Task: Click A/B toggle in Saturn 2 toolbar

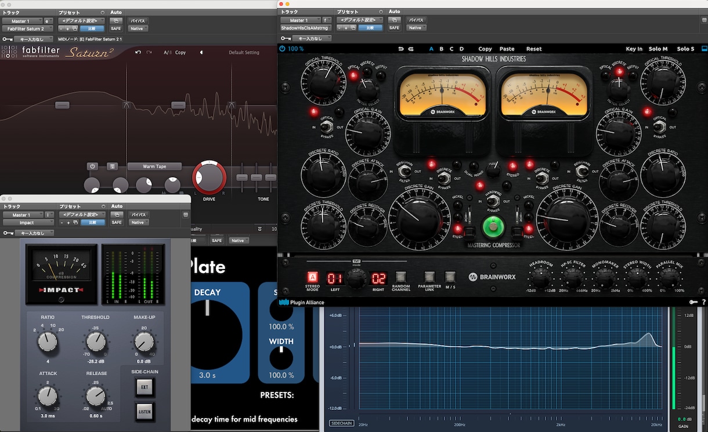Action: tap(167, 52)
